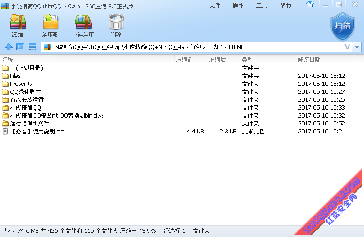Click the 4.4 KB size value
The width and height of the screenshot is (364, 237).
click(x=195, y=132)
